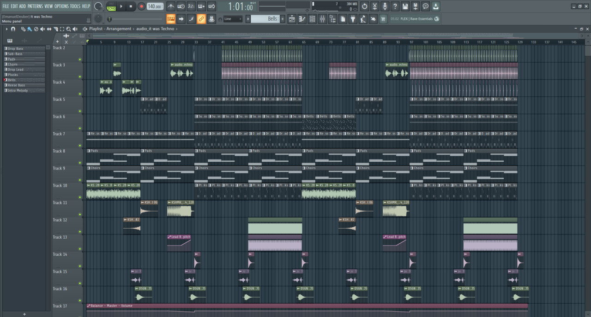Click the metronome icon
Screen dimensions: 591x317
[171, 6]
